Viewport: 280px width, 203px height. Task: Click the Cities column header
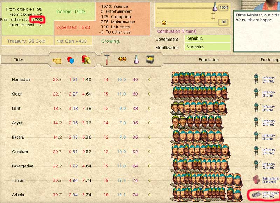click(19, 60)
